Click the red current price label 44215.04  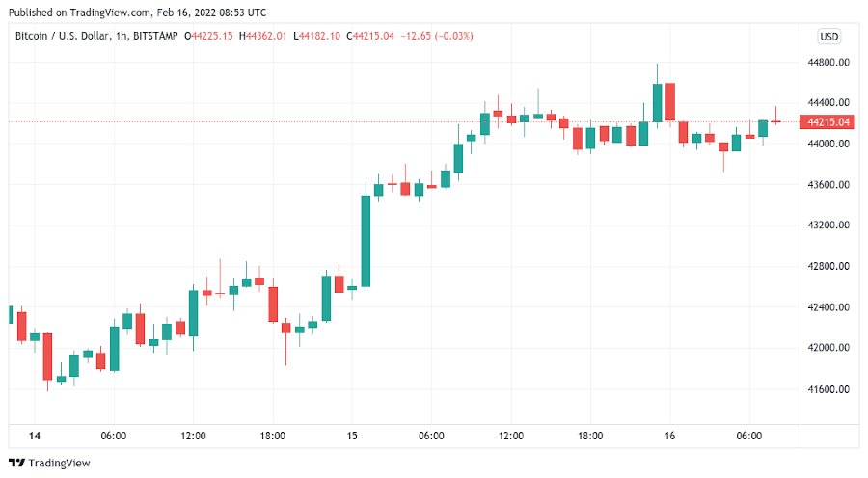click(829, 122)
